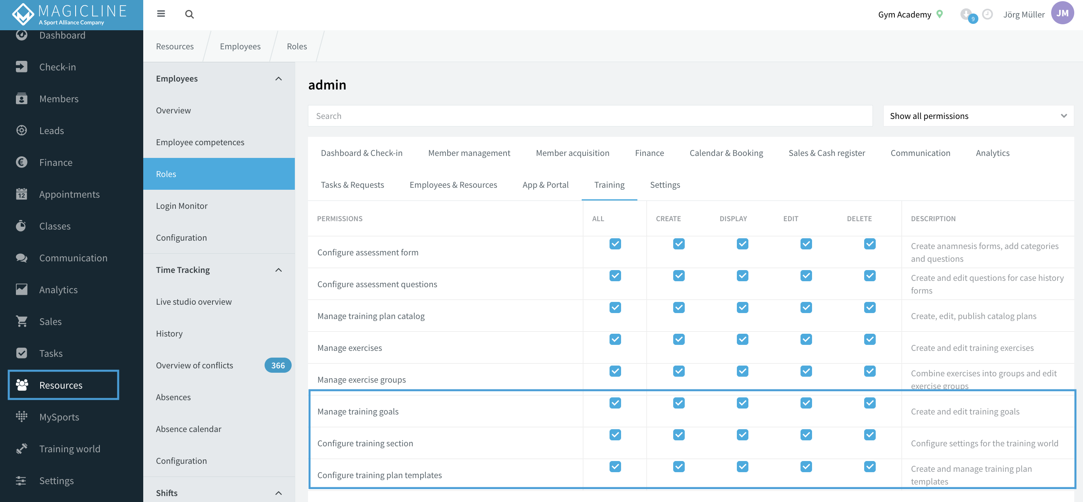This screenshot has height=502, width=1083.
Task: Select the Check-in sidebar icon
Action: (x=21, y=66)
